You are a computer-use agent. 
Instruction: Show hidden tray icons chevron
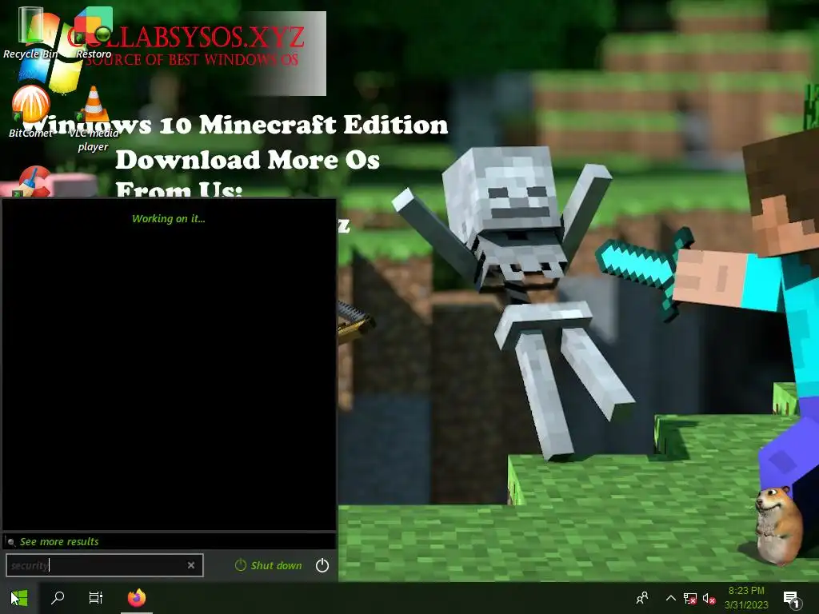671,598
